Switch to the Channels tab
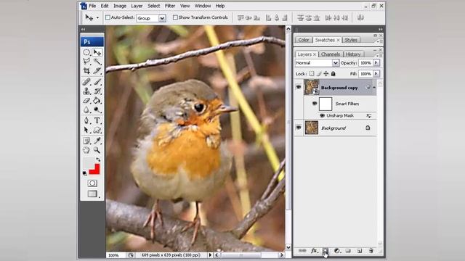Image resolution: width=465 pixels, height=261 pixels. (x=331, y=54)
